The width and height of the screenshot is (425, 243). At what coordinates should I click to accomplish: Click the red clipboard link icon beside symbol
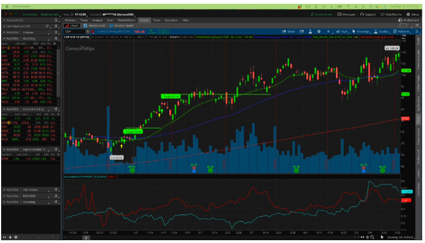click(93, 32)
